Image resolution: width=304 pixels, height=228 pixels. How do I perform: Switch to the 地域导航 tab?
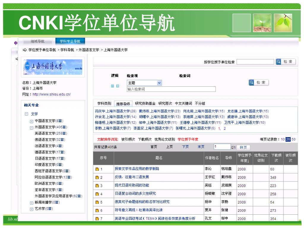tap(37, 41)
